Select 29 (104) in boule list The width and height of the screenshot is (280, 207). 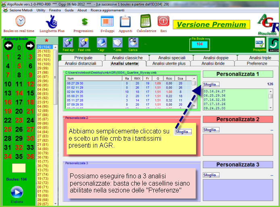coord(45,47)
